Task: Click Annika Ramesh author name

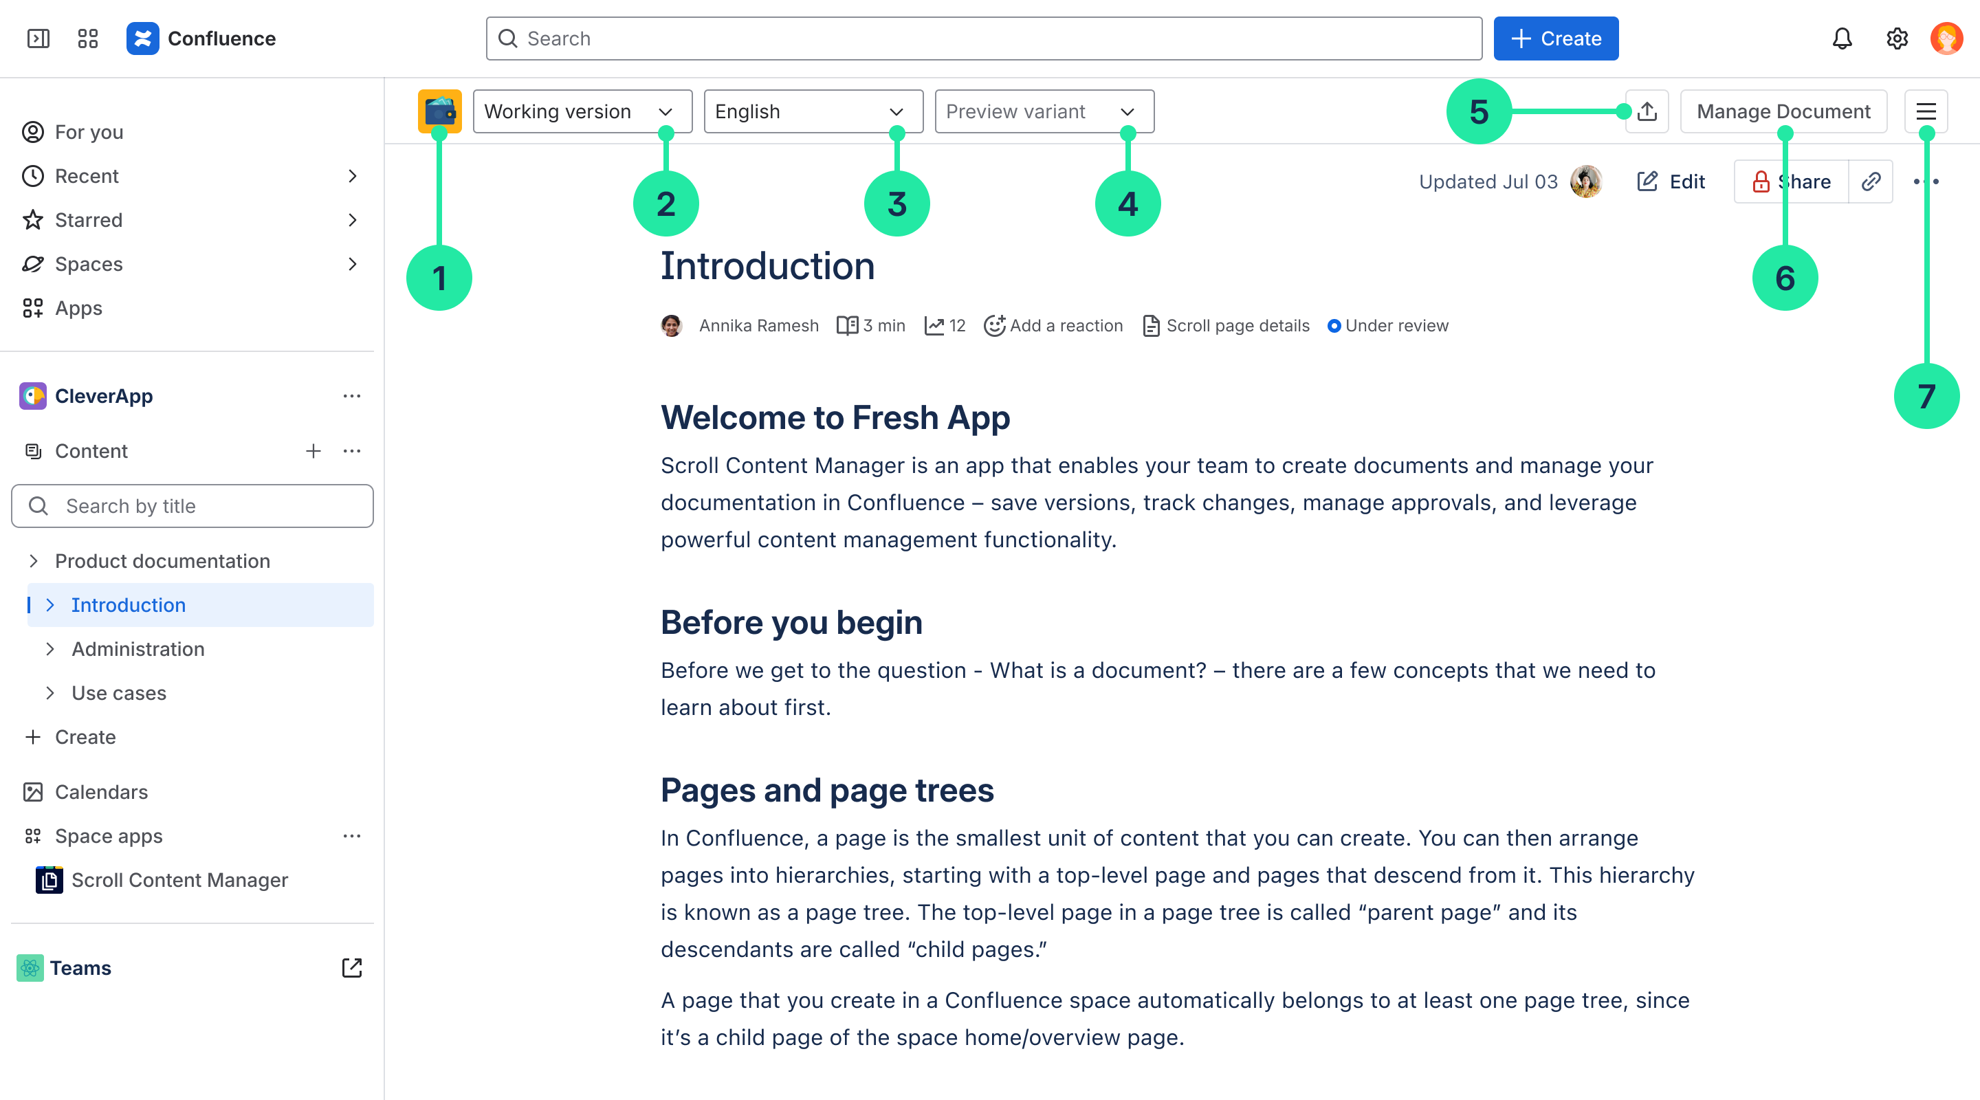Action: pyautogui.click(x=758, y=326)
